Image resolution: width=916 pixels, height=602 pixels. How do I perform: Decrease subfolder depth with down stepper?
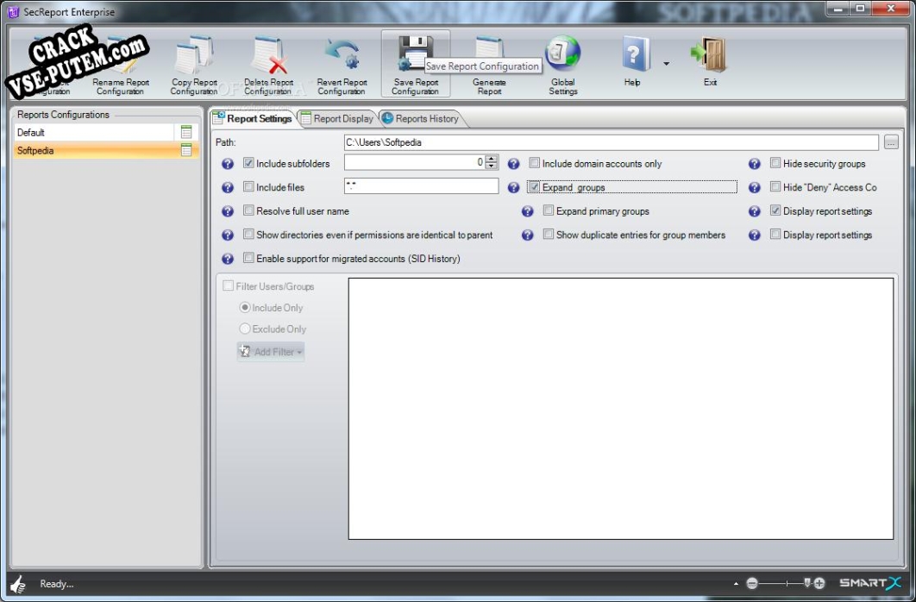click(x=492, y=166)
